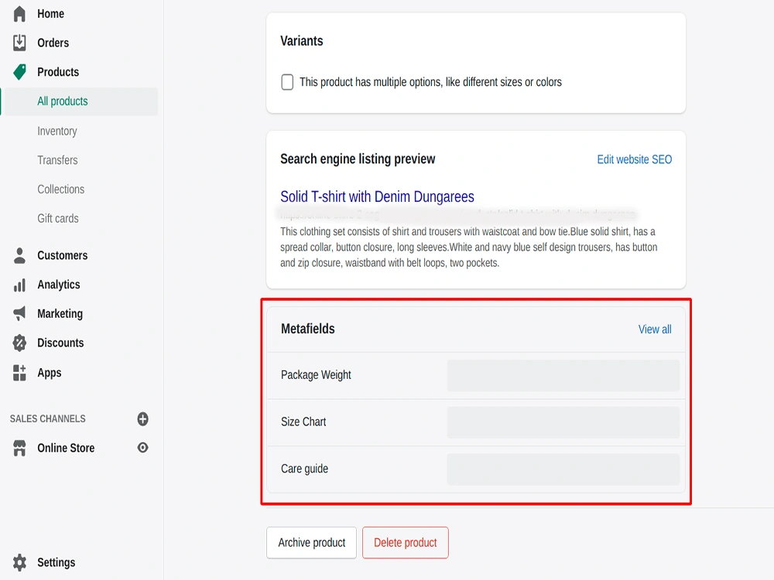The height and width of the screenshot is (580, 774).
Task: Click the Care guide label
Action: tap(304, 469)
